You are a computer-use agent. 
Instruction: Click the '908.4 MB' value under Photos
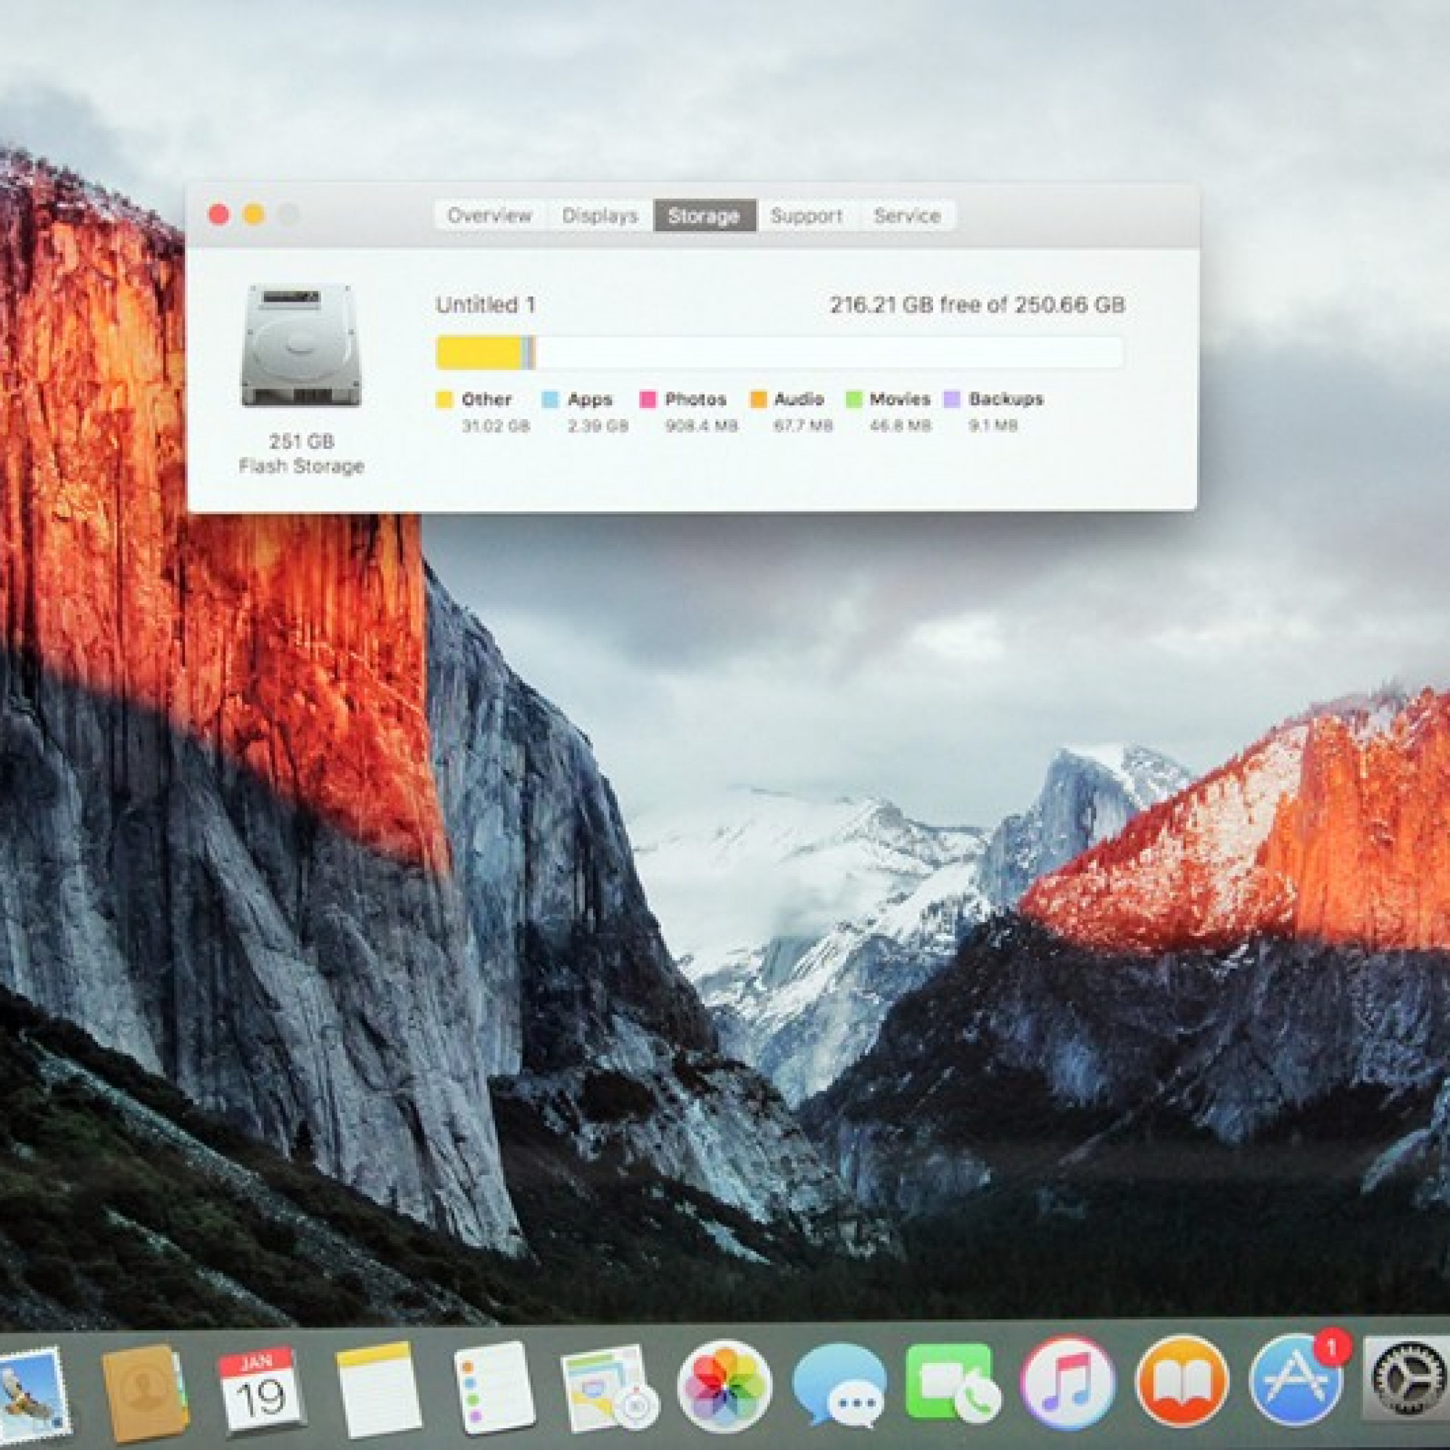[x=702, y=426]
